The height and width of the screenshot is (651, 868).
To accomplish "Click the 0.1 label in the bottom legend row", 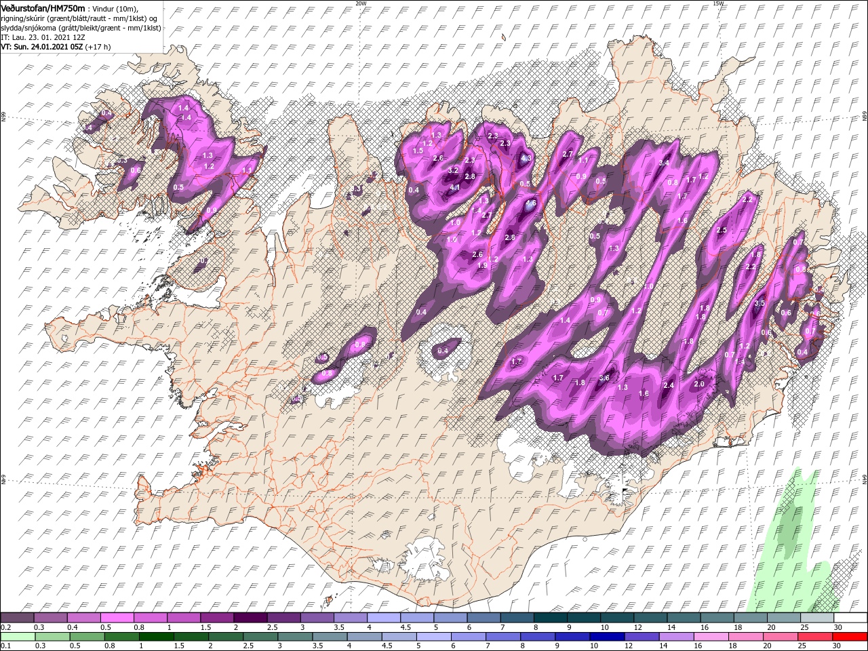I will pyautogui.click(x=5, y=646).
